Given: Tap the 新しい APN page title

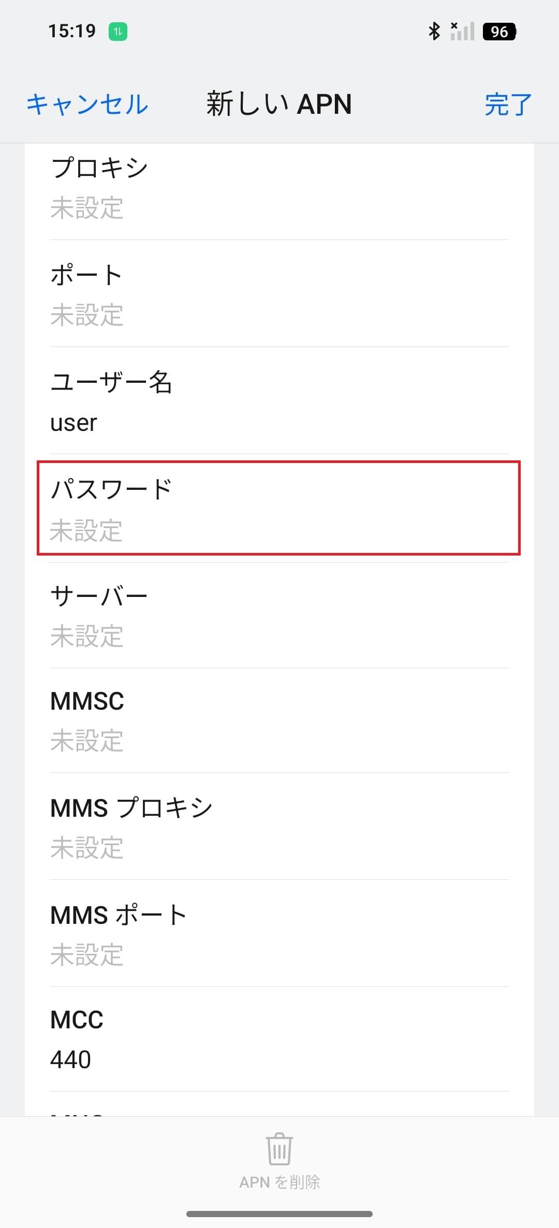Looking at the screenshot, I should click(279, 104).
